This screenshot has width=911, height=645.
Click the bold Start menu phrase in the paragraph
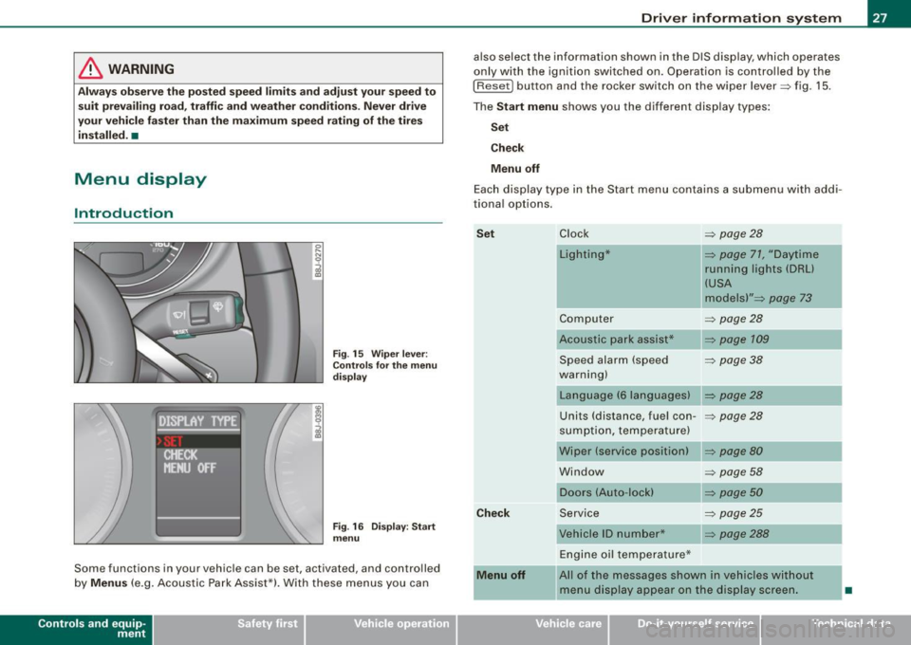[528, 107]
